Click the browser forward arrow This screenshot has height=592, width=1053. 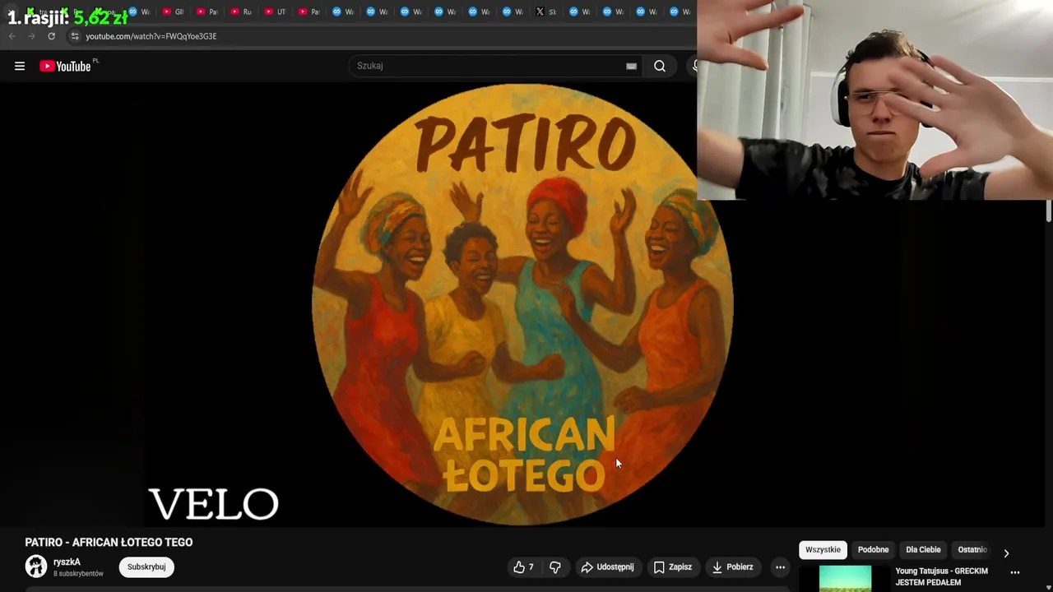pyautogui.click(x=31, y=36)
